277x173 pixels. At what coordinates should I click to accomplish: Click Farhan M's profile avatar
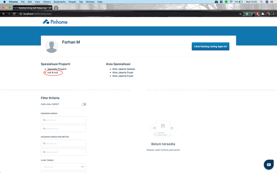[52, 46]
